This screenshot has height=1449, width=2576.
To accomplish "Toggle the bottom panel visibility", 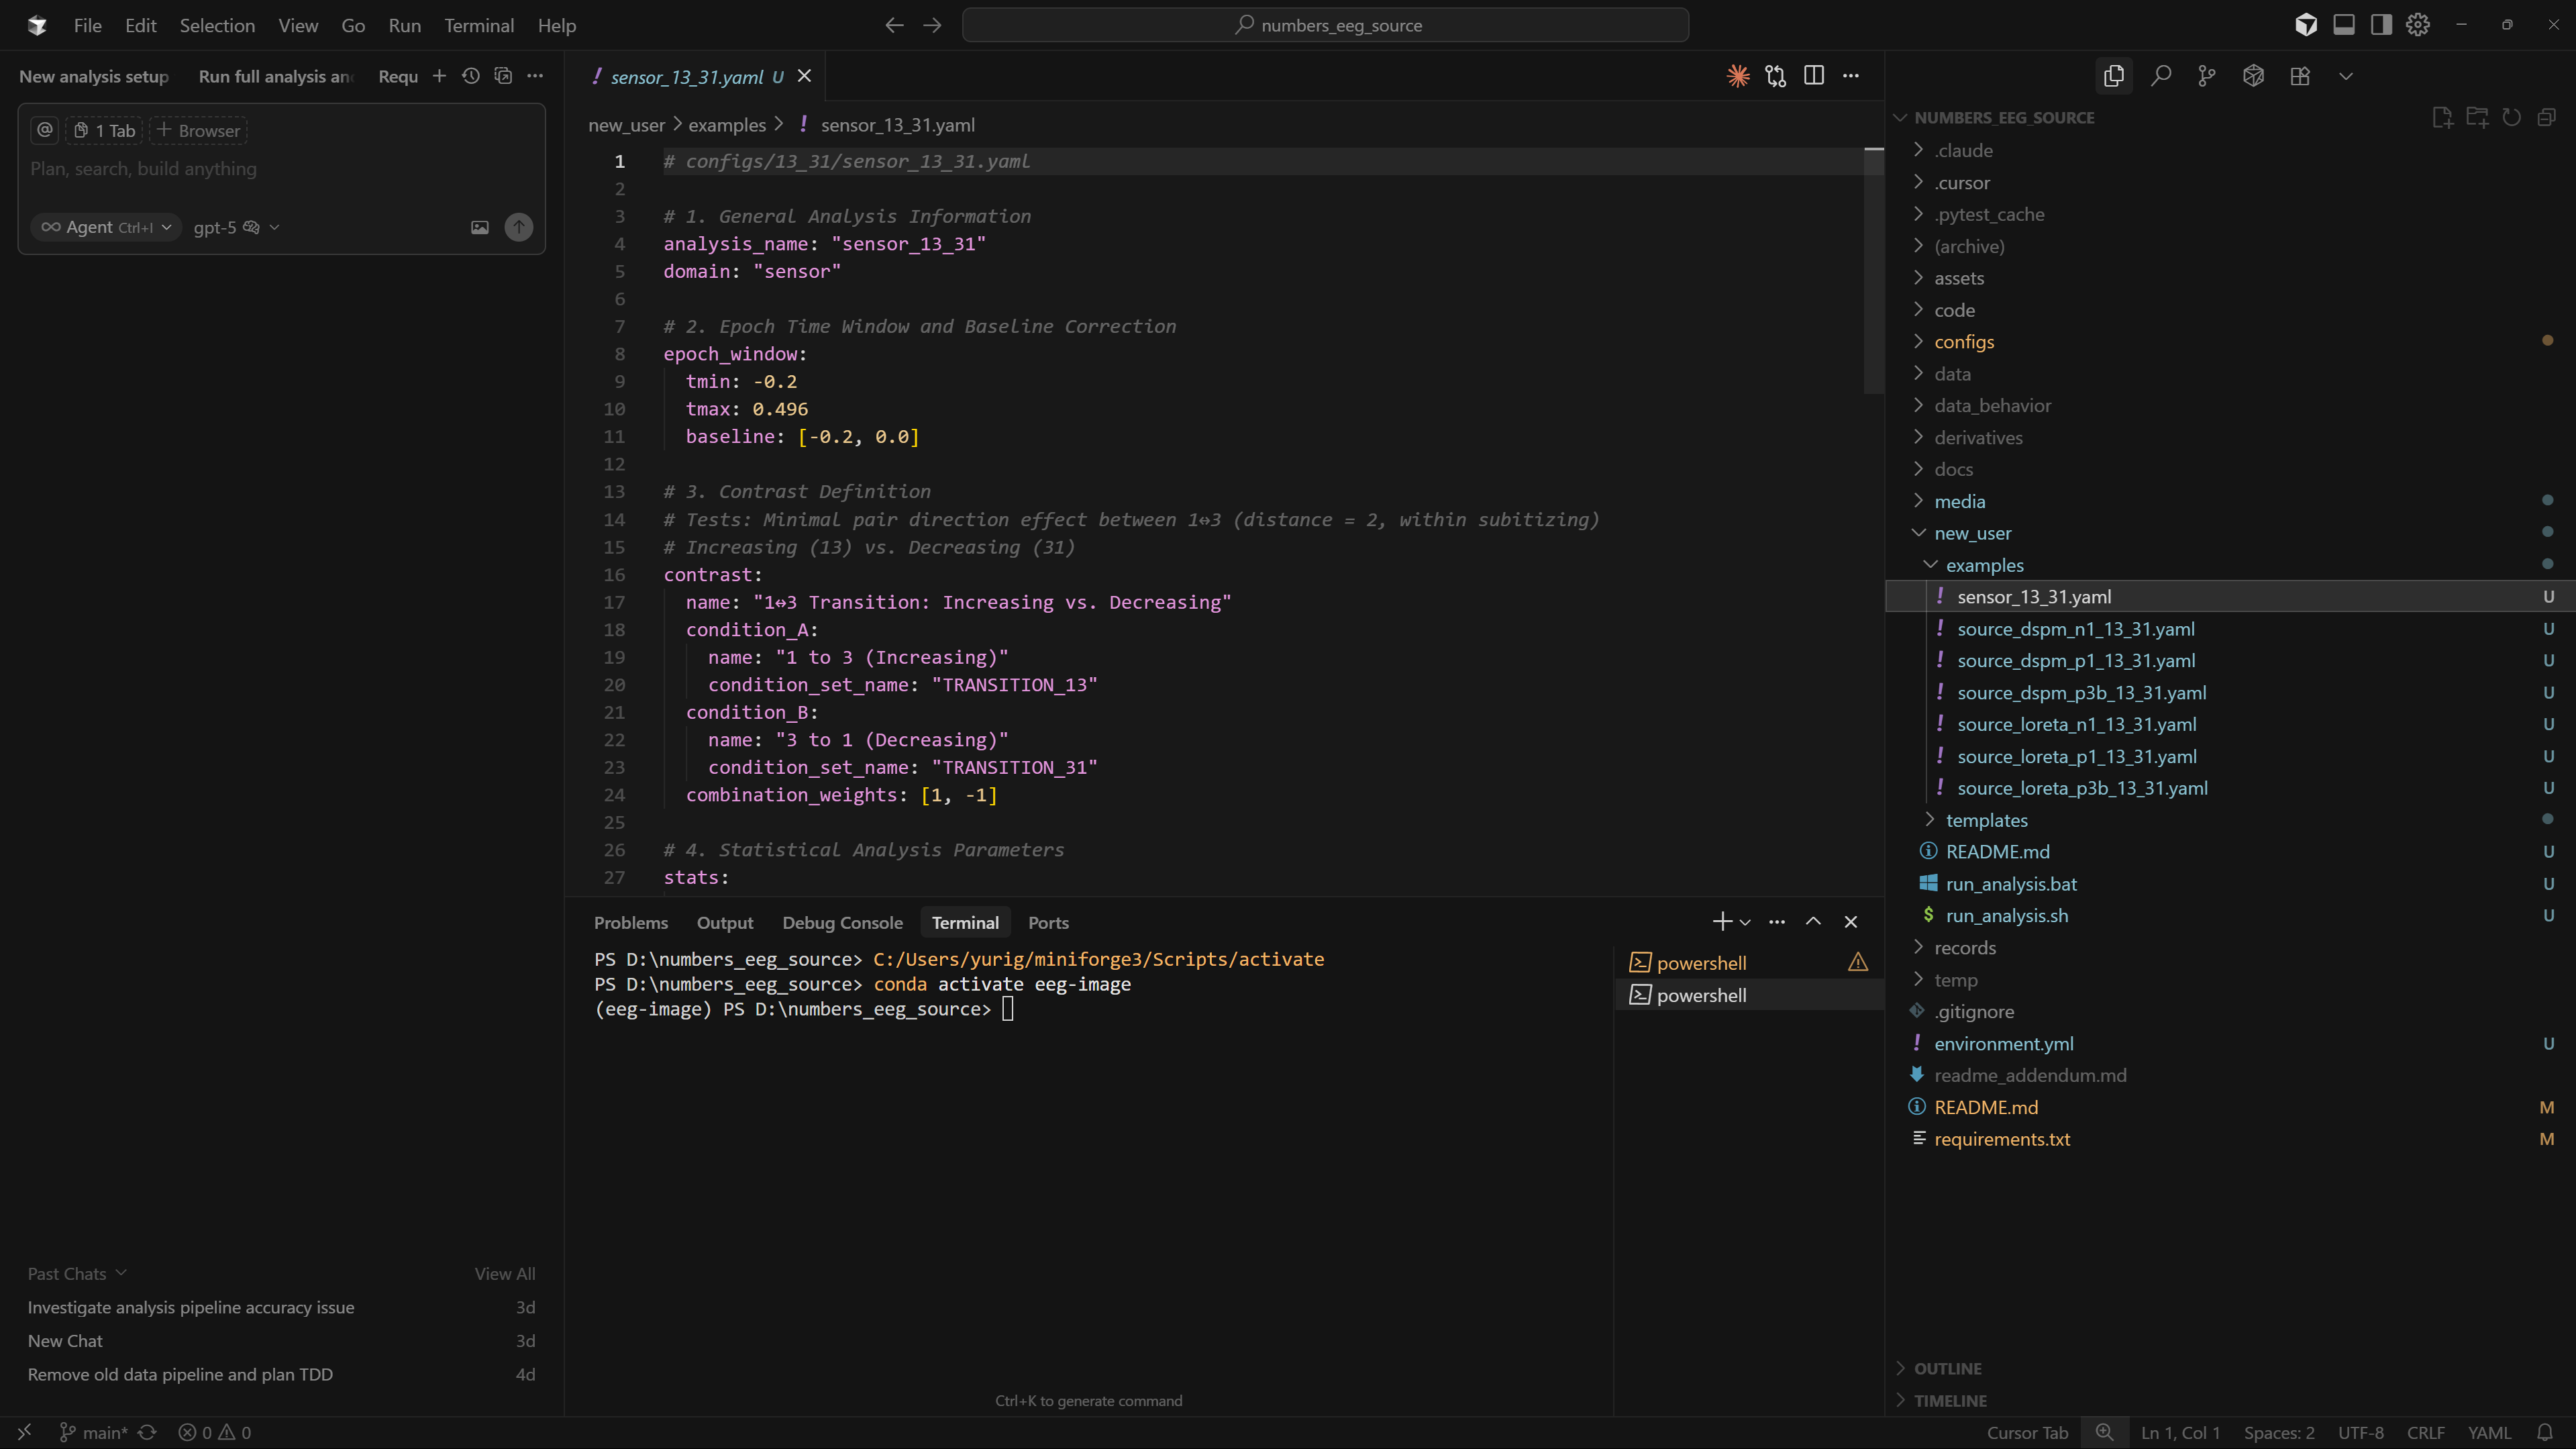I will (2344, 24).
